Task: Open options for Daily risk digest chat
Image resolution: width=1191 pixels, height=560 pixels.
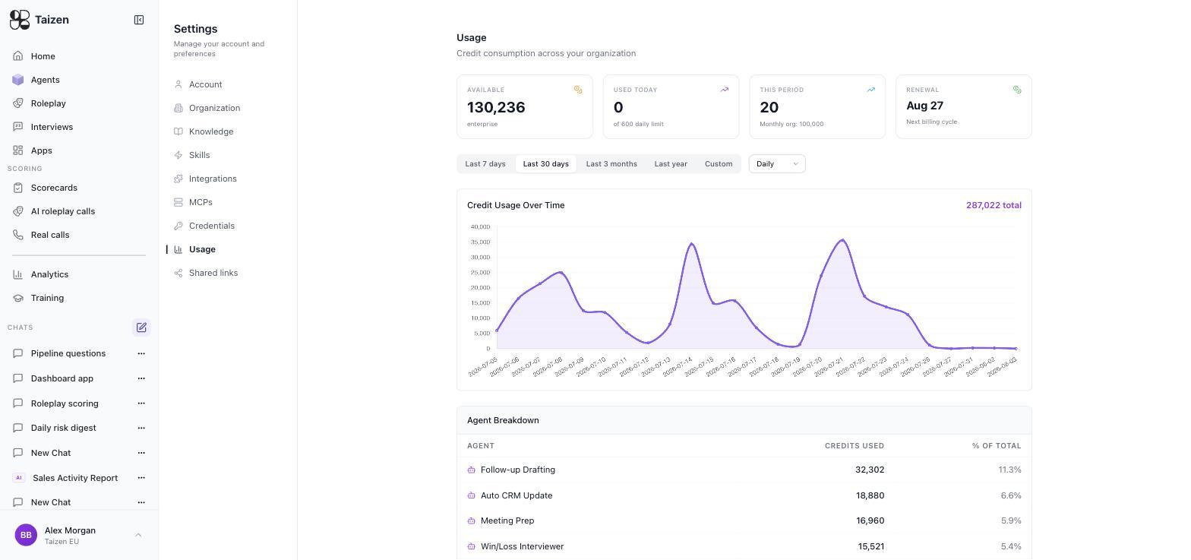Action: pos(141,428)
